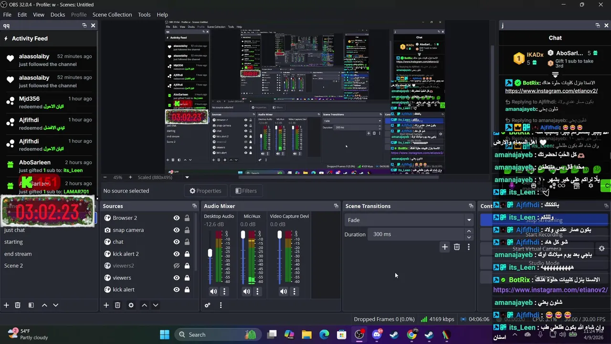Open the Fade transition dropdown
The image size is (611, 344).
pyautogui.click(x=409, y=220)
